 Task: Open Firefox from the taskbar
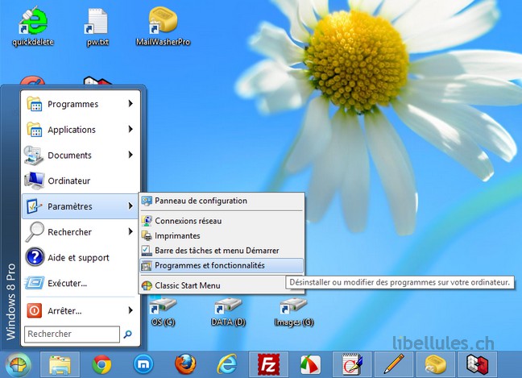(x=185, y=365)
